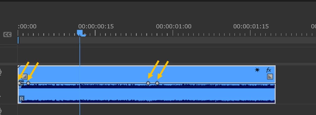Viewport: 316px width, 115px height.
Task: Click the star-shaped icon beside the fx badge
Action: [257, 70]
